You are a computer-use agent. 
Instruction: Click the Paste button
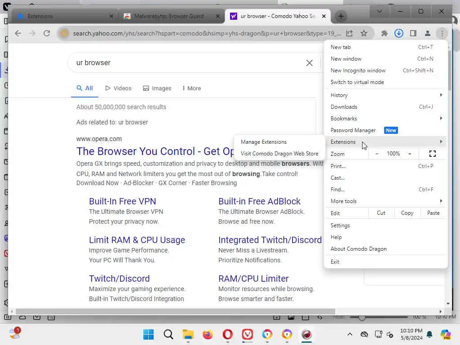click(433, 213)
